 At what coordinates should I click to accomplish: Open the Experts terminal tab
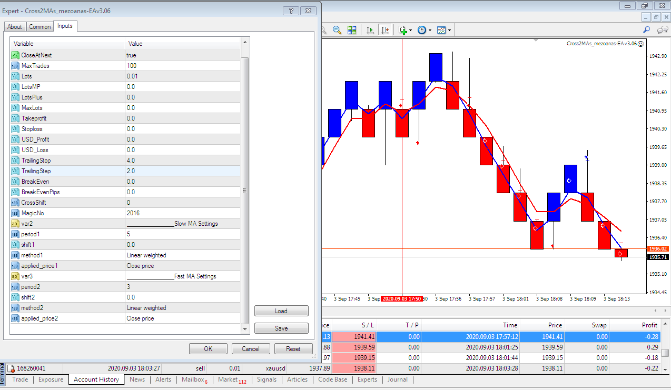point(367,379)
